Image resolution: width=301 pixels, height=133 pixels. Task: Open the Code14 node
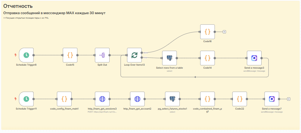(207, 58)
